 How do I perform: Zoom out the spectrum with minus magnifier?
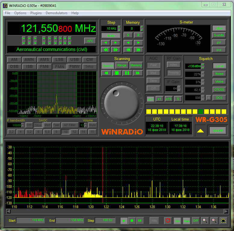coord(205,220)
